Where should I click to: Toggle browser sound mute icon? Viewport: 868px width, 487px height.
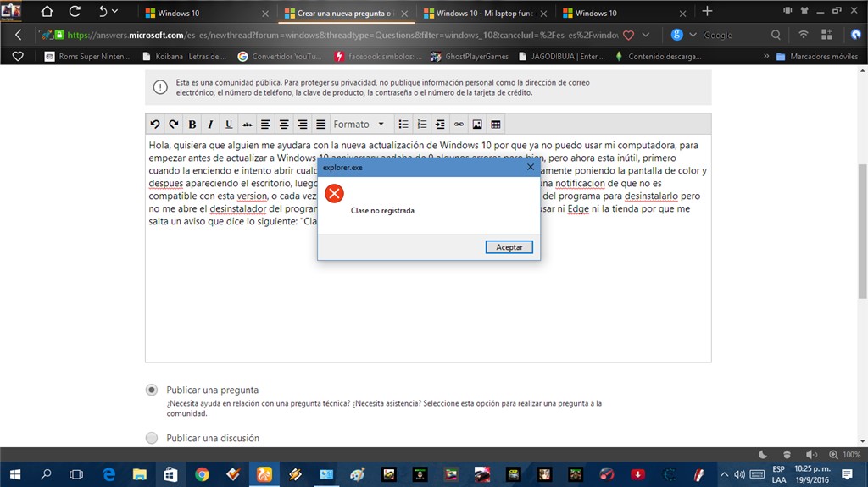(811, 454)
